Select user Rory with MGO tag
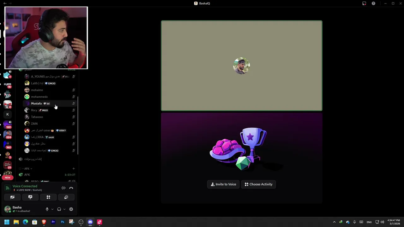The height and width of the screenshot is (227, 404). (50, 110)
